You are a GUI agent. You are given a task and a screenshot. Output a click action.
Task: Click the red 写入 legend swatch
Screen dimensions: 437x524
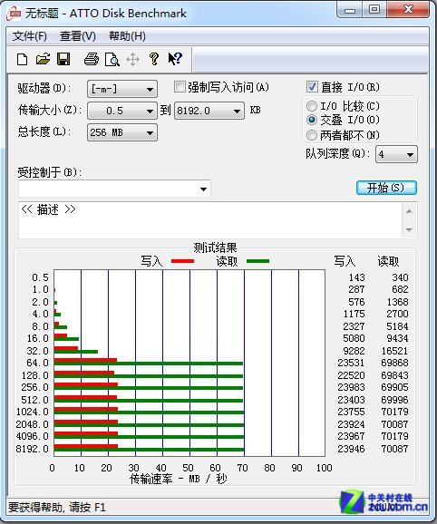182,261
